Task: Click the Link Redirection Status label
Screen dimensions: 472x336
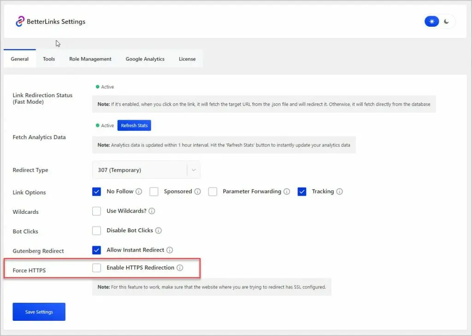Action: (x=43, y=99)
